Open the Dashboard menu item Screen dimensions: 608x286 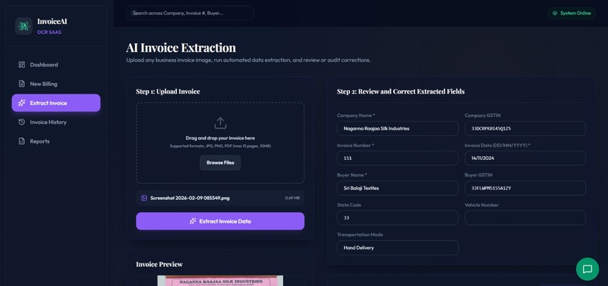[x=57, y=65]
